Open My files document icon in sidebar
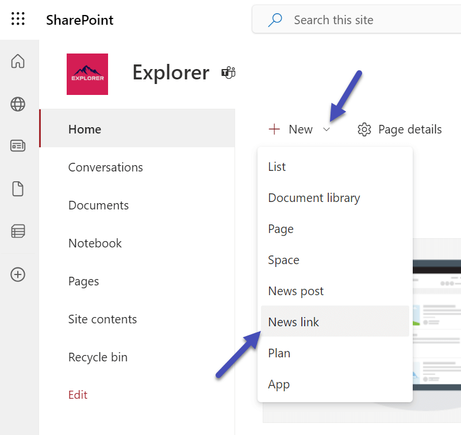The image size is (461, 435). [18, 189]
